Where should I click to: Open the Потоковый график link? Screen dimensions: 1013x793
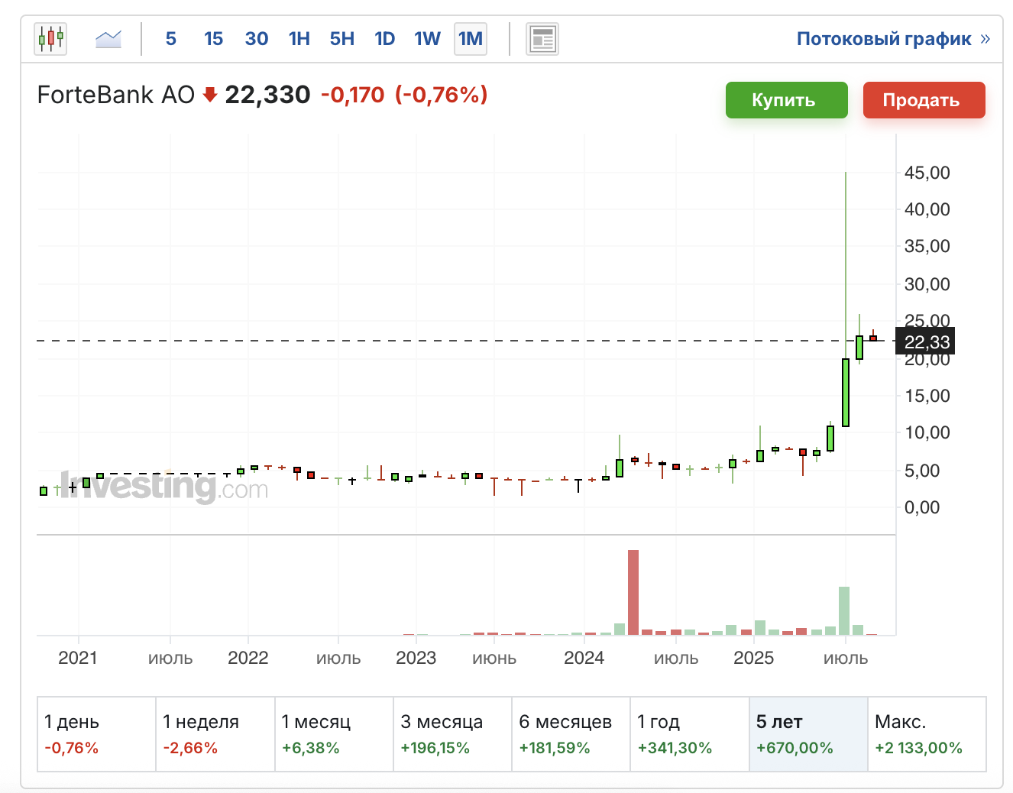point(884,39)
